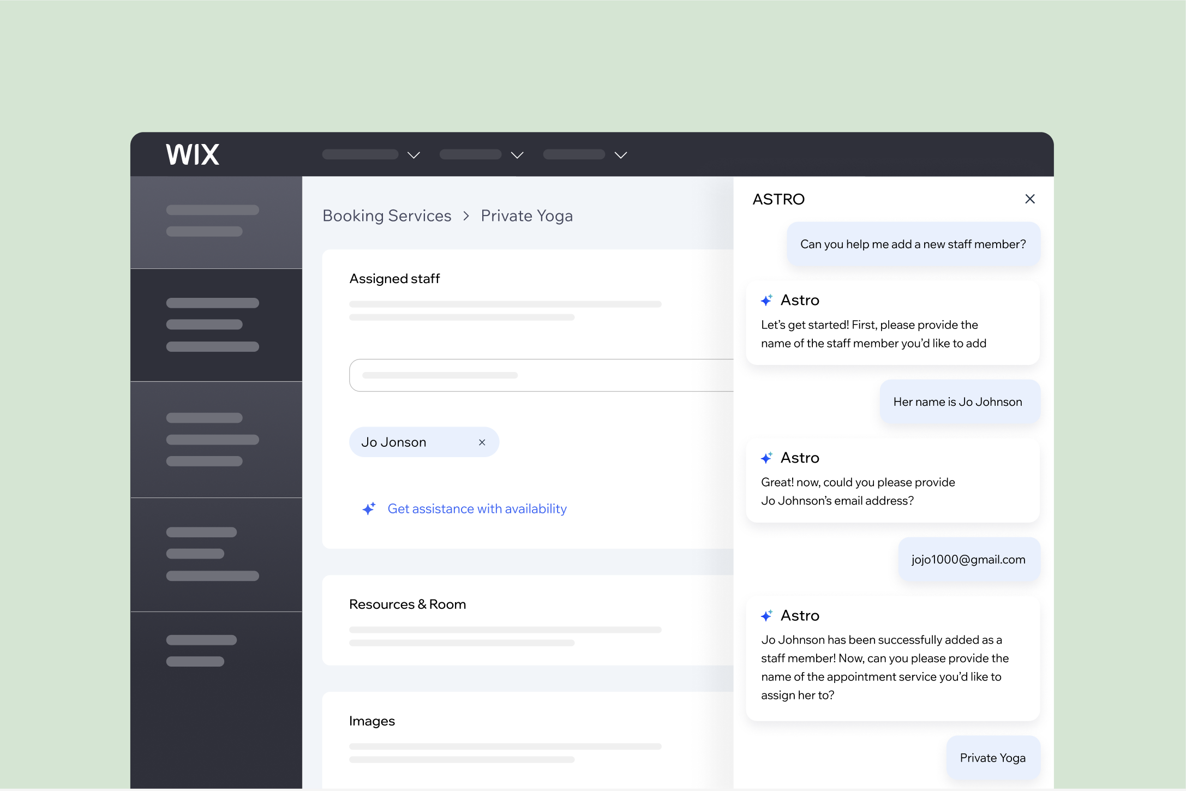Expand the third top navigation dropdown

pos(620,155)
